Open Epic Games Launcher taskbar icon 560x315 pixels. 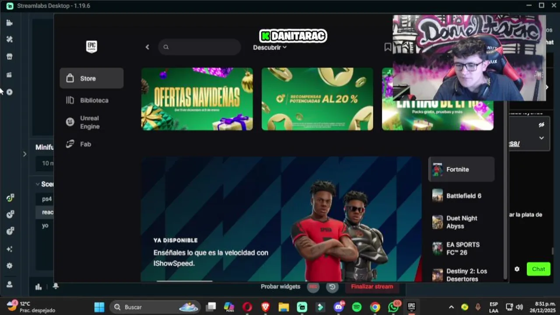pos(411,307)
